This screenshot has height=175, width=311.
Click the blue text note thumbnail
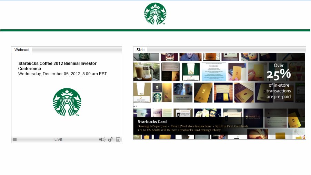click(x=214, y=71)
